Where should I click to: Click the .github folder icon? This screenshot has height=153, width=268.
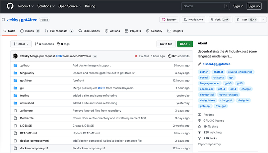point(15,65)
